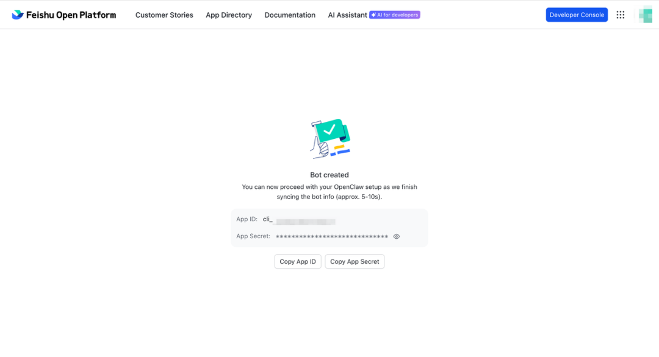Screen dimensions: 659x357
Task: Open the nine-dot apps grid menu
Action: click(621, 15)
